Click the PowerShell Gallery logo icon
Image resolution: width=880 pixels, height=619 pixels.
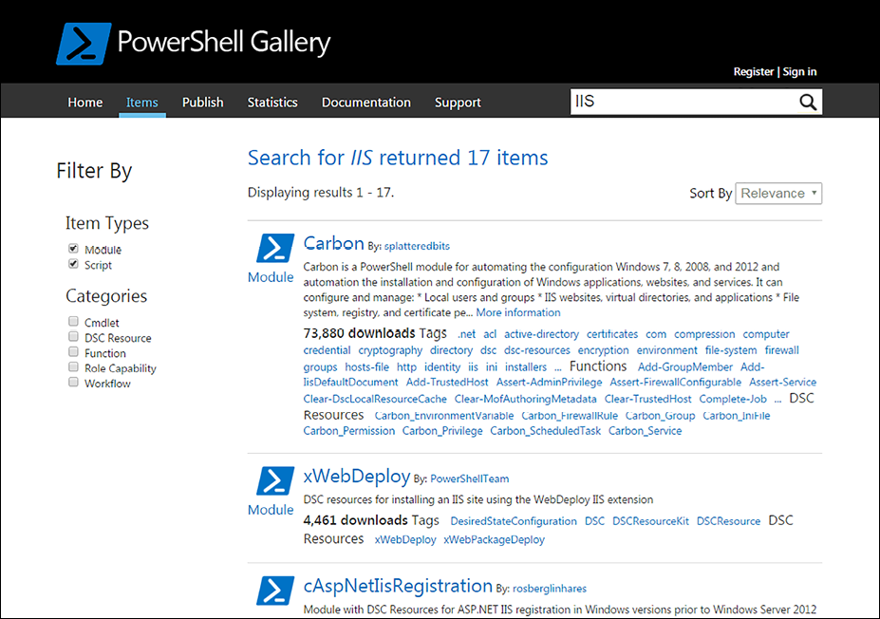[x=84, y=44]
